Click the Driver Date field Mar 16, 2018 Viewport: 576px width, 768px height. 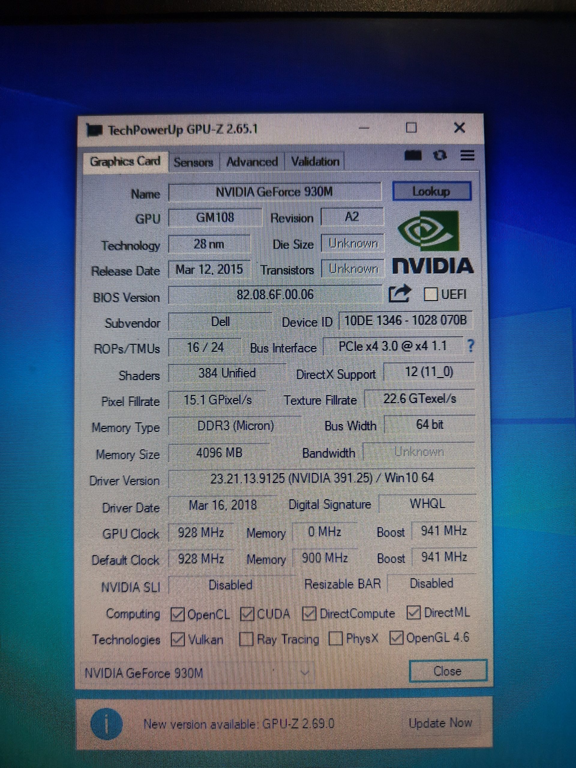223,505
